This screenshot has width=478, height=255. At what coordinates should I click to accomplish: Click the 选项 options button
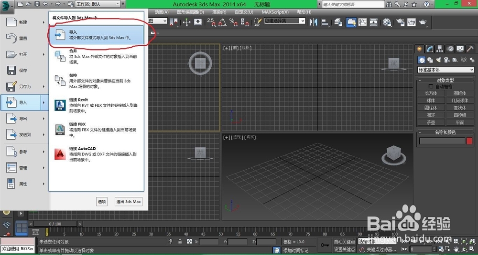point(102,202)
